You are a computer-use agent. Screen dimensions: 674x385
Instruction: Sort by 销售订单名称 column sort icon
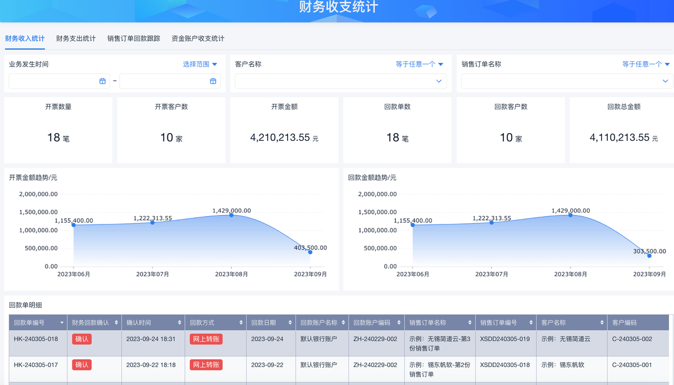click(470, 323)
